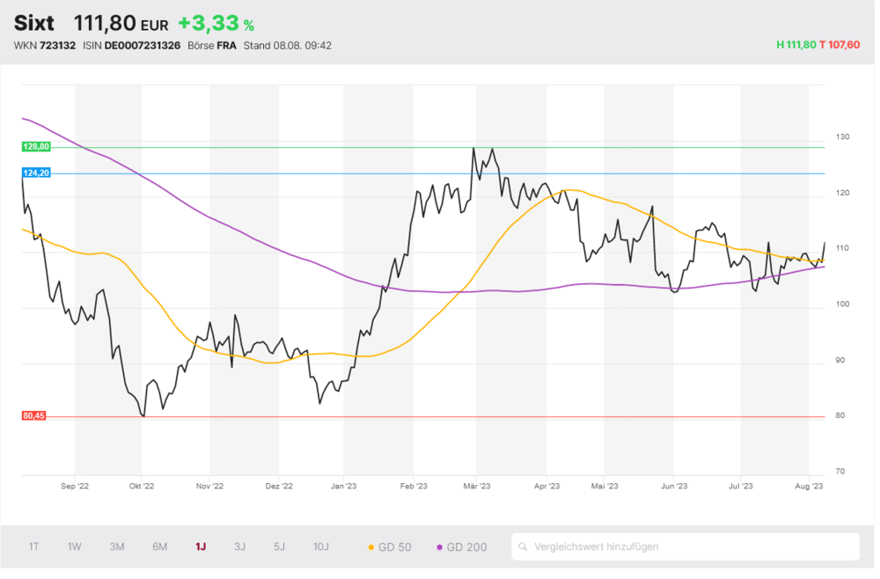Image resolution: width=880 pixels, height=579 pixels.
Task: Click the day high H 111,80 value
Action: tap(795, 46)
